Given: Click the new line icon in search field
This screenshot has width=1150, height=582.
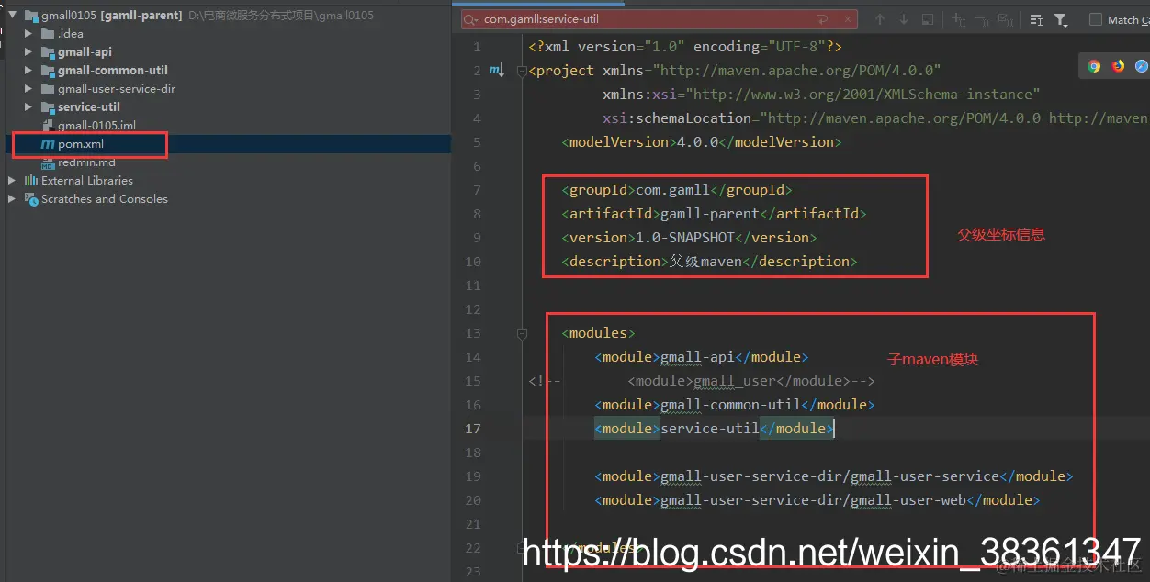Looking at the screenshot, I should click(823, 19).
